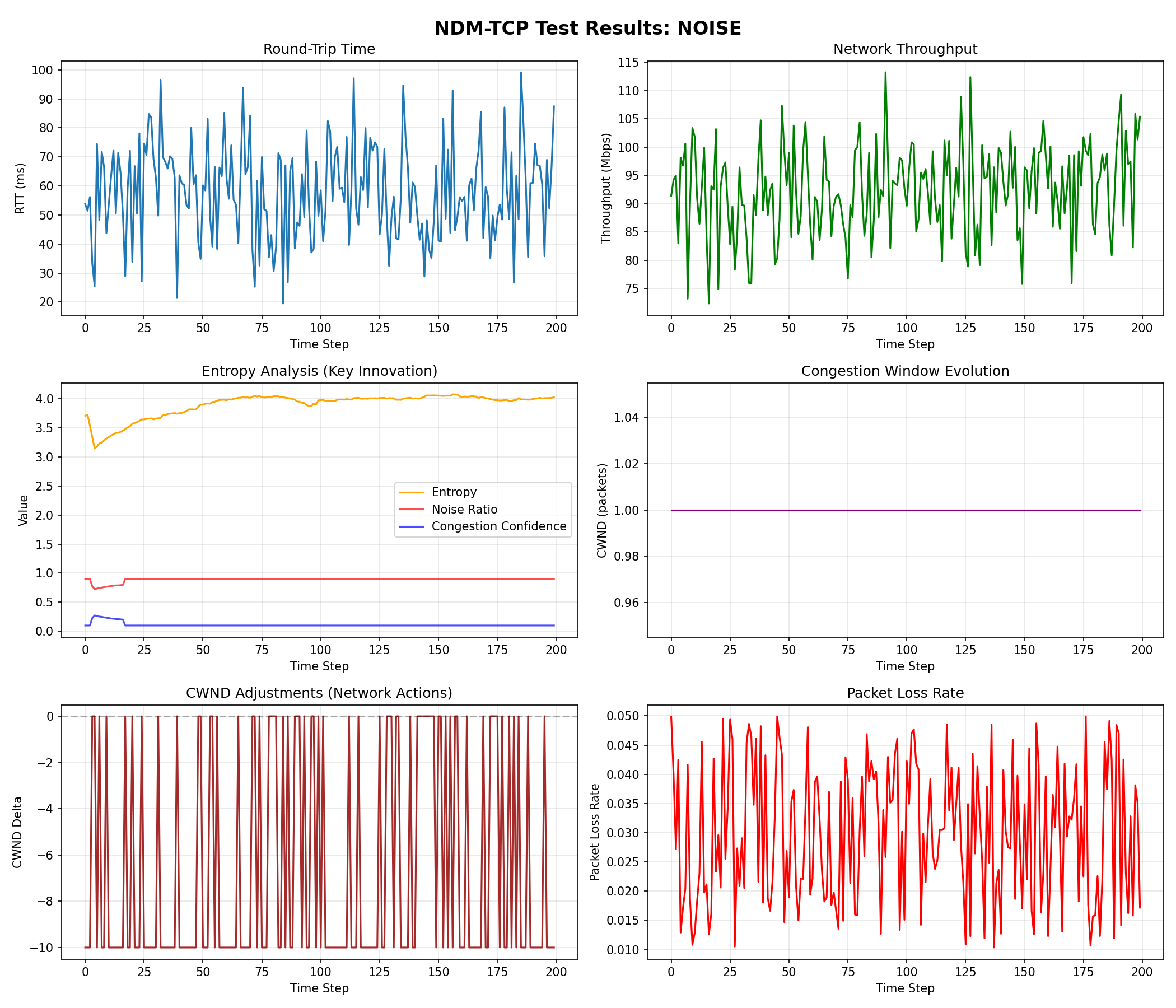The width and height of the screenshot is (1176, 1008).
Task: Click the 0.050 tick on Packet Loss axis
Action: click(x=622, y=716)
